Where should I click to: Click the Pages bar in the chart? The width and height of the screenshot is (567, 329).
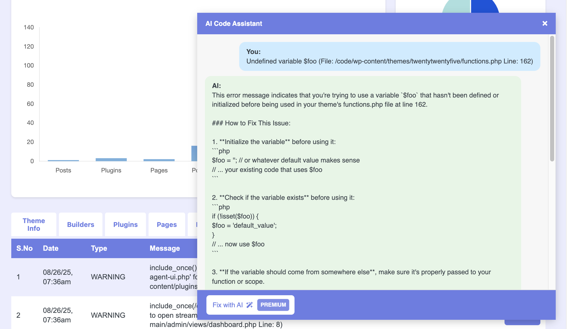pyautogui.click(x=159, y=160)
